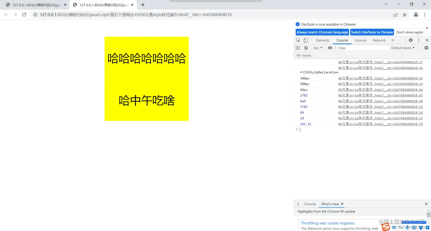The height and width of the screenshot is (231, 431).
Task: Show the console sidebar
Action: click(298, 48)
